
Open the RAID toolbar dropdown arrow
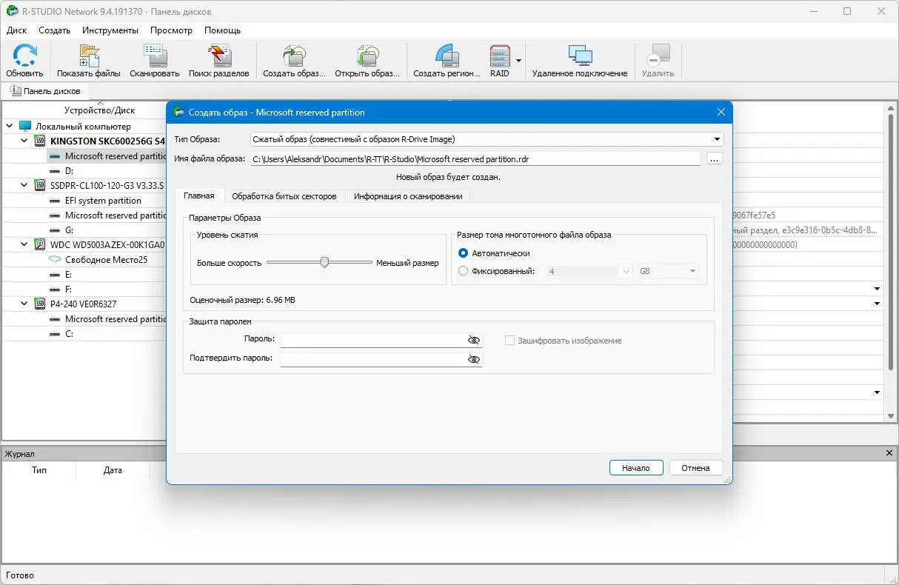click(519, 60)
